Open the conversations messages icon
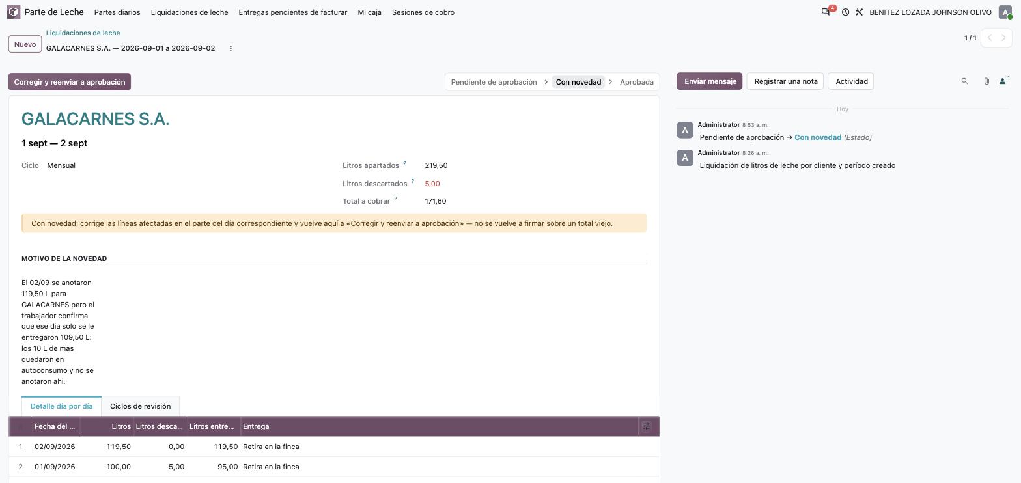Viewport: 1021px width, 483px height. (x=826, y=12)
